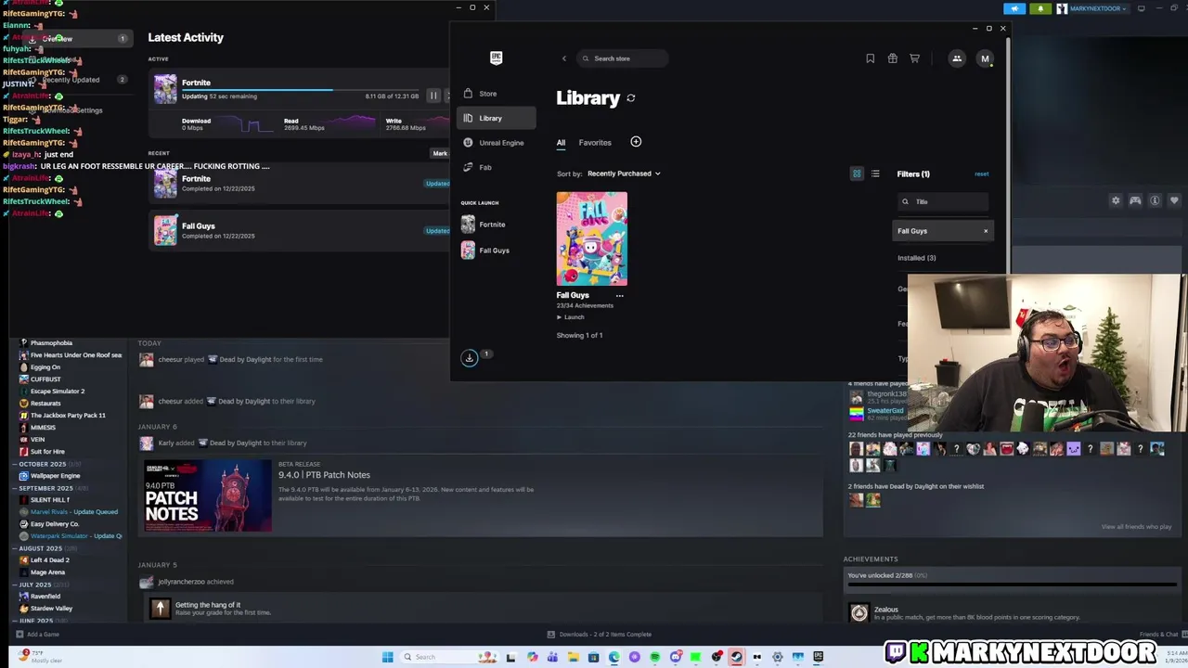Select the All library tab
The image size is (1188, 668).
[x=561, y=143]
